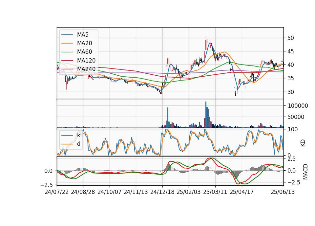Image resolution: width=315 pixels, height=226 pixels.
Task: Click the price axis value 45
Action: 290,51
